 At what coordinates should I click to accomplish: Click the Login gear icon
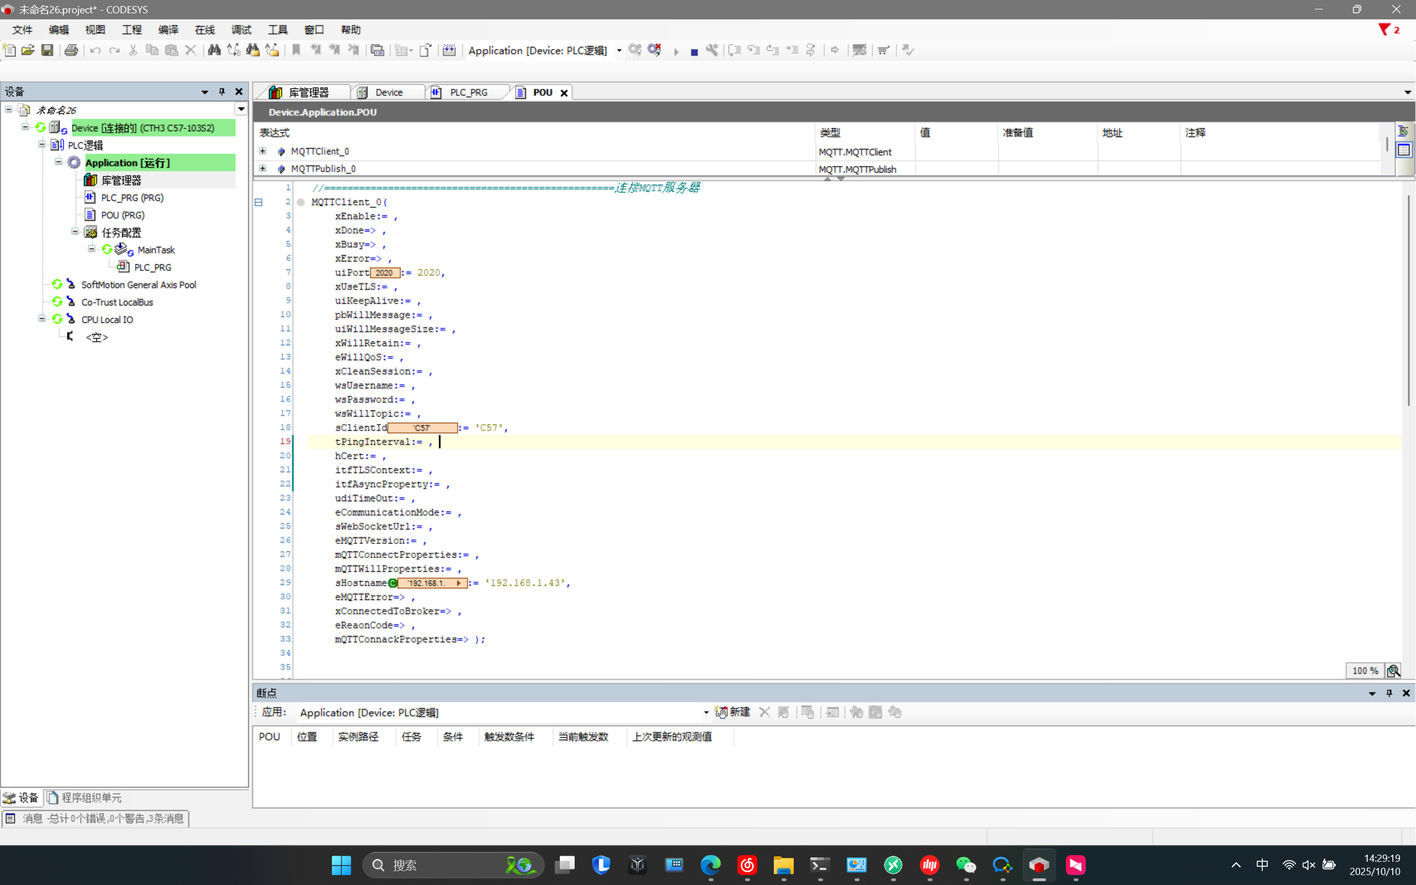[x=635, y=50]
